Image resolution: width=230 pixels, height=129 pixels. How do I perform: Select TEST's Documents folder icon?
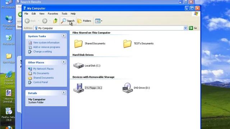pyautogui.click(x=127, y=44)
